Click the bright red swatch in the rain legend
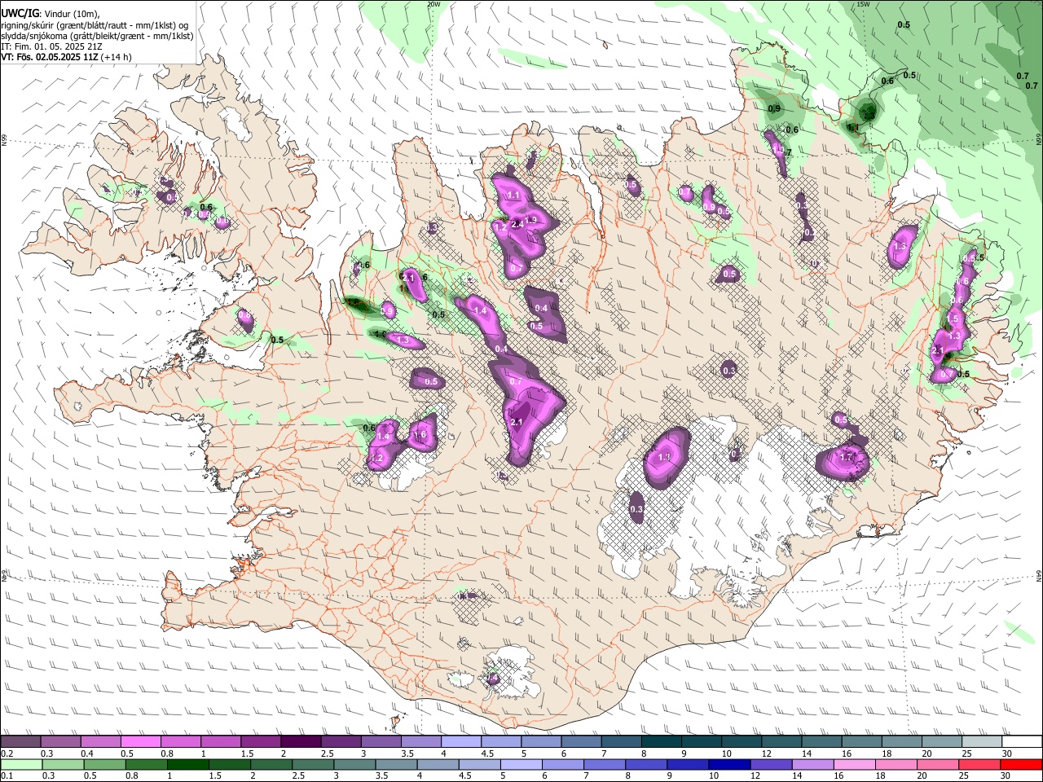This screenshot has width=1043, height=782. coord(1022,765)
